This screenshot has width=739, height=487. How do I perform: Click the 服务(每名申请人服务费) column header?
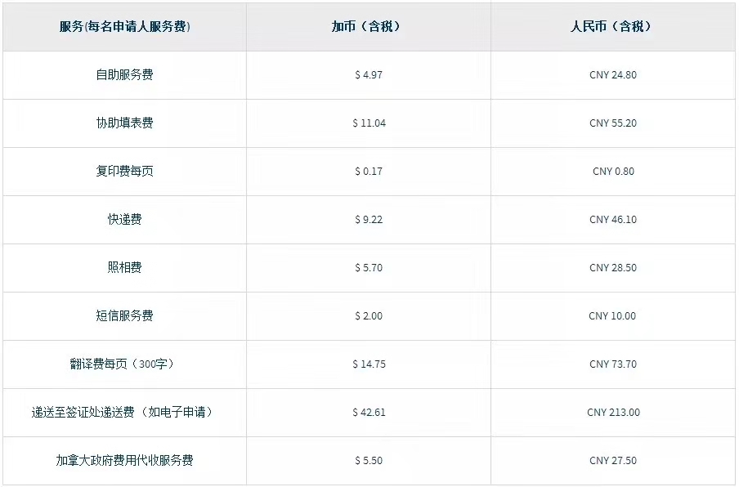[x=124, y=26]
